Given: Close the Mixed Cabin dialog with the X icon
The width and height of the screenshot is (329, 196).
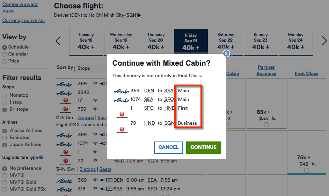Looking at the screenshot, I should click(x=226, y=53).
